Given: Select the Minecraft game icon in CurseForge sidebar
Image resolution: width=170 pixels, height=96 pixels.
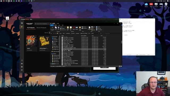Looking at the screenshot, I should point(22,27).
